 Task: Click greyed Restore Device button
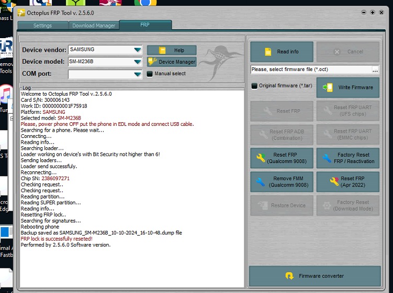pos(282,205)
